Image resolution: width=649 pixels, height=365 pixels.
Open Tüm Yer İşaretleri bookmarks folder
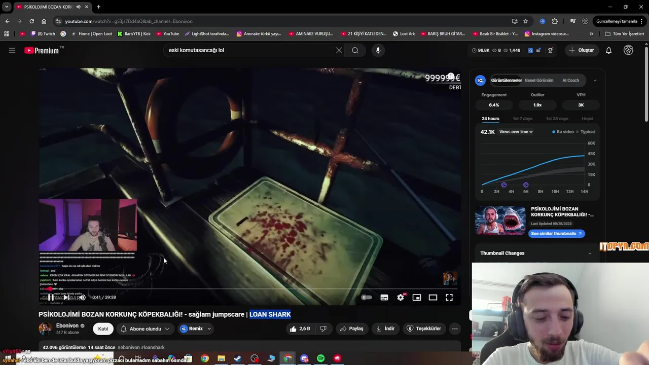coord(624,34)
